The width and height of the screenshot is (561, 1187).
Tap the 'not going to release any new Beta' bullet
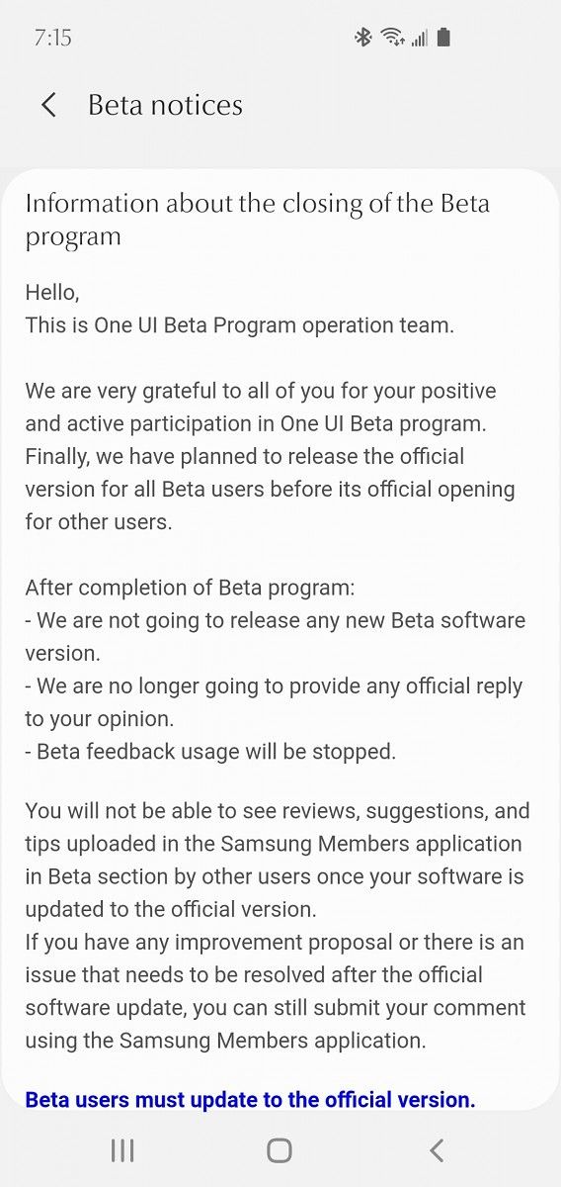click(275, 636)
